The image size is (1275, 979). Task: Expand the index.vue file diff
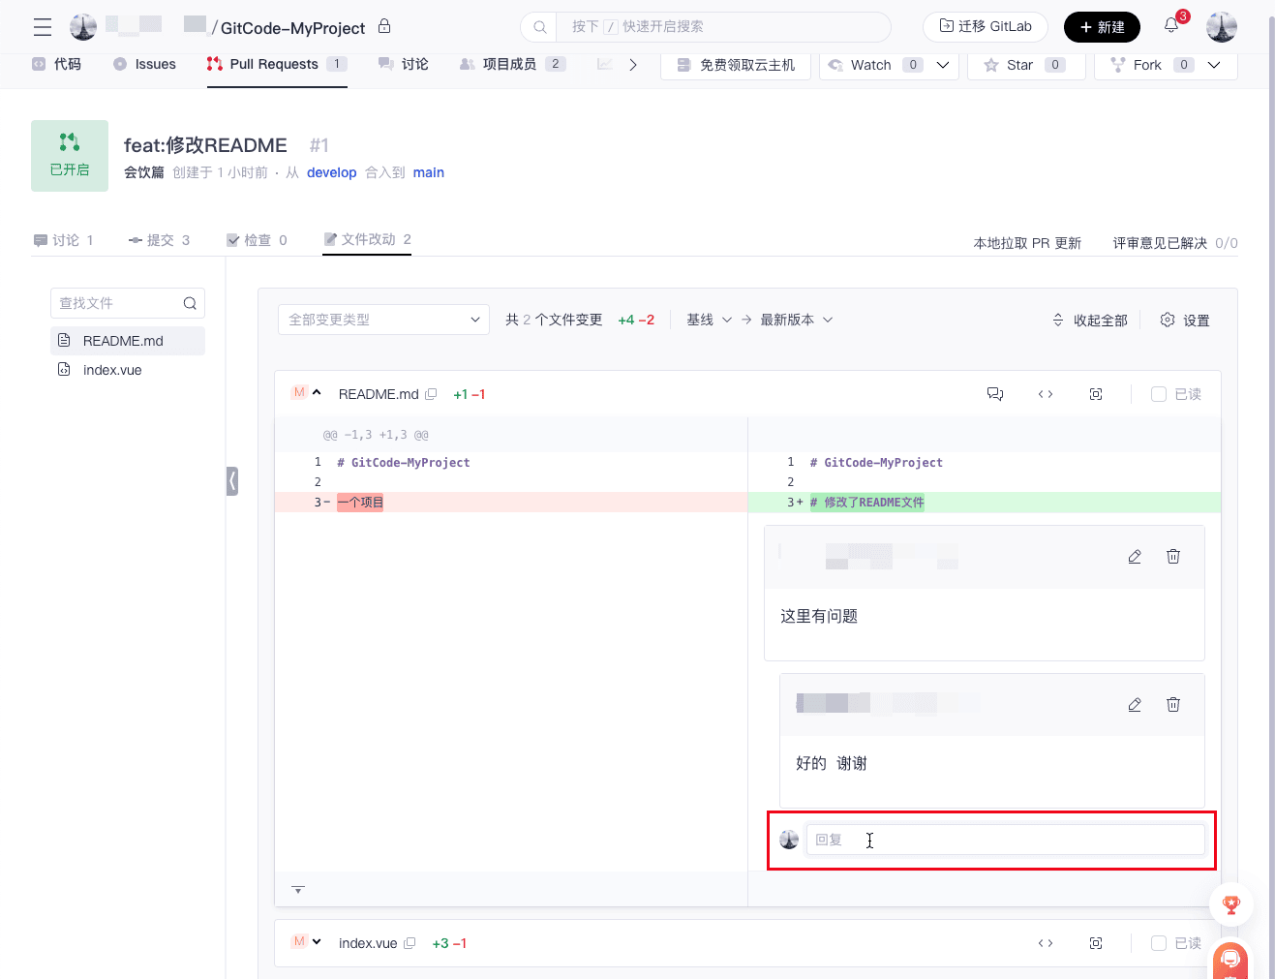tap(317, 942)
